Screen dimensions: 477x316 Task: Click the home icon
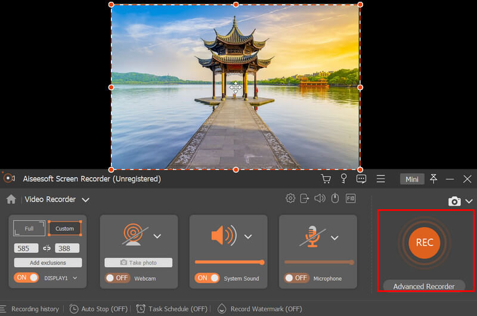tap(11, 199)
